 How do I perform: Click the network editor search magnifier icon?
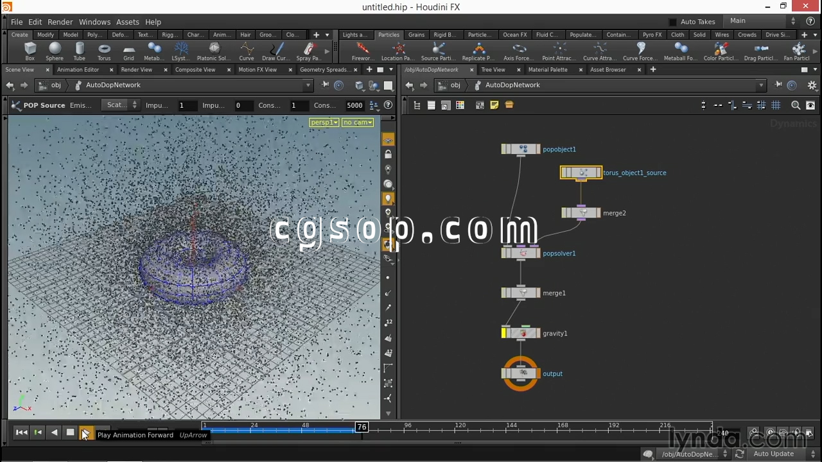(x=796, y=105)
